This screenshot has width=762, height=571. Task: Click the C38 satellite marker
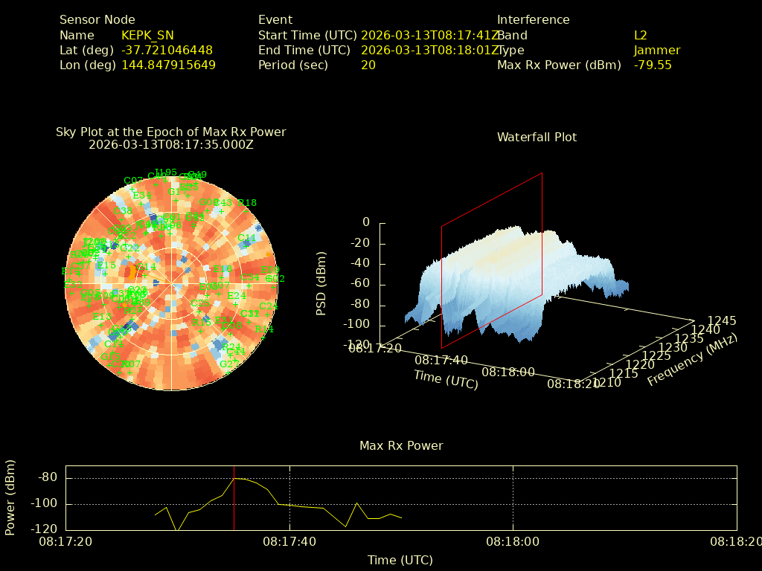click(x=124, y=219)
